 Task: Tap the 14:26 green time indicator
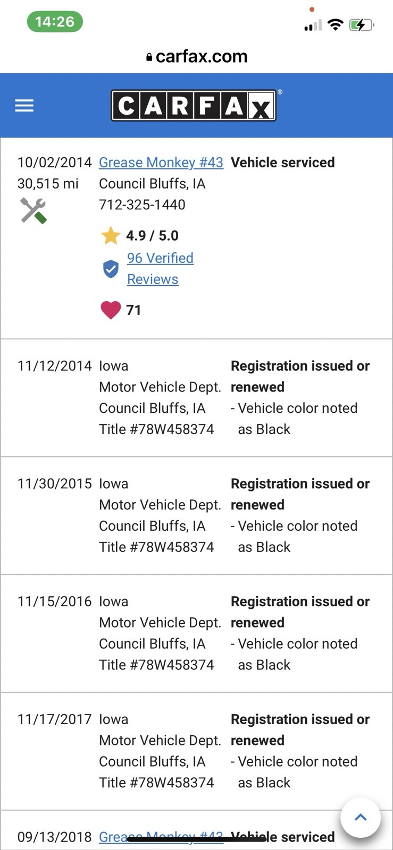55,22
